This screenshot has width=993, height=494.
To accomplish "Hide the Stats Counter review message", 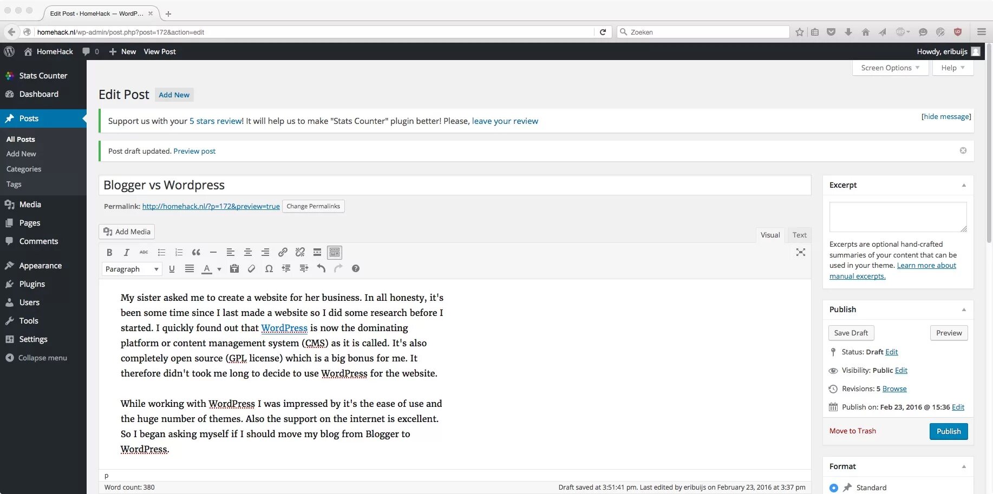I will (946, 116).
